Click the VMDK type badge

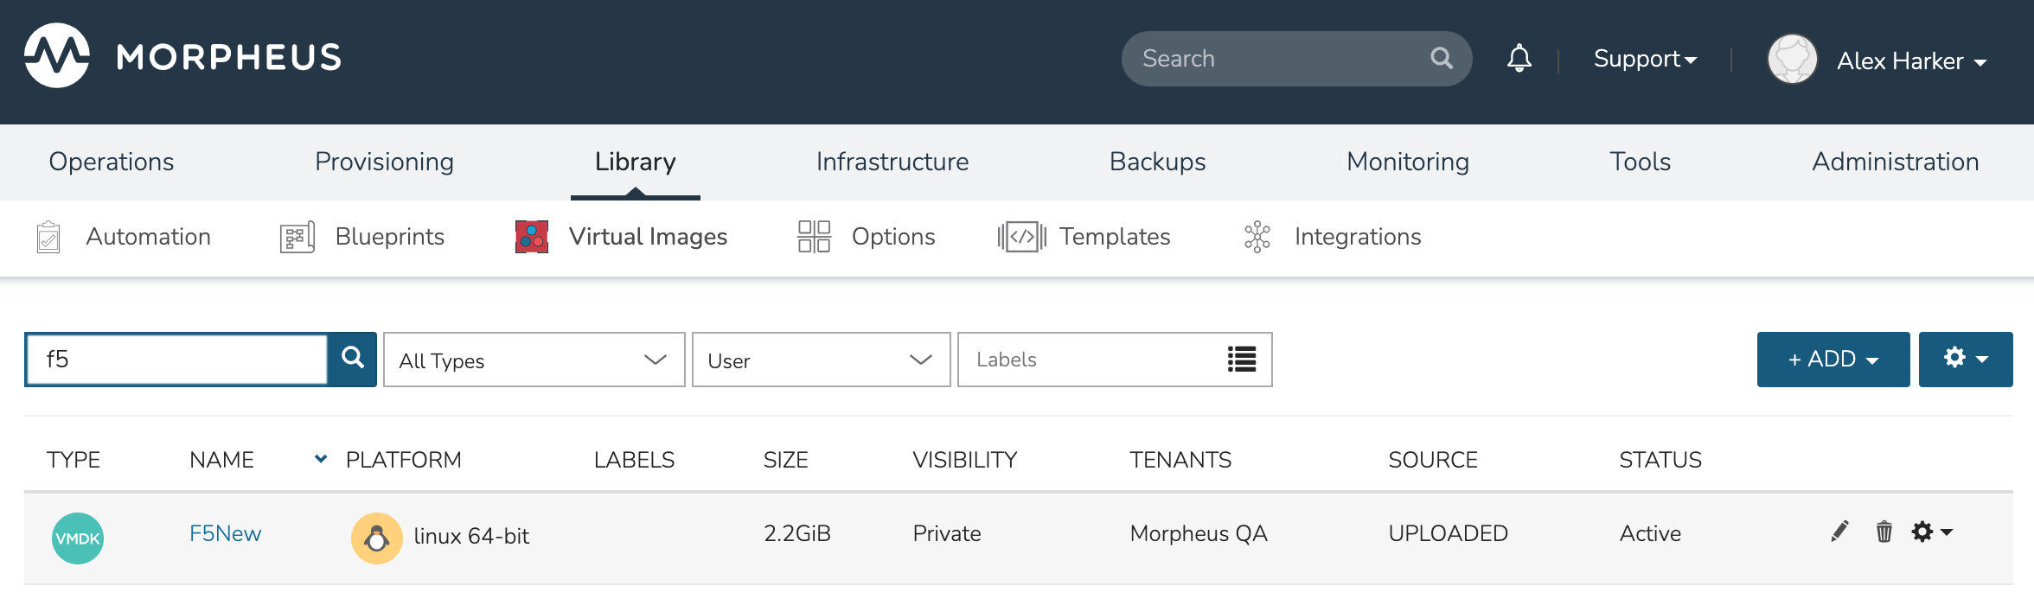(78, 538)
